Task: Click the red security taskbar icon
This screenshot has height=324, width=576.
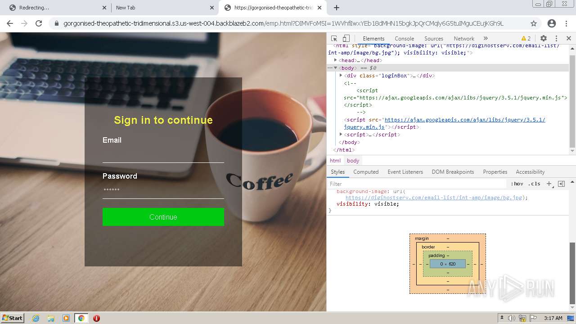Action: coord(96,318)
